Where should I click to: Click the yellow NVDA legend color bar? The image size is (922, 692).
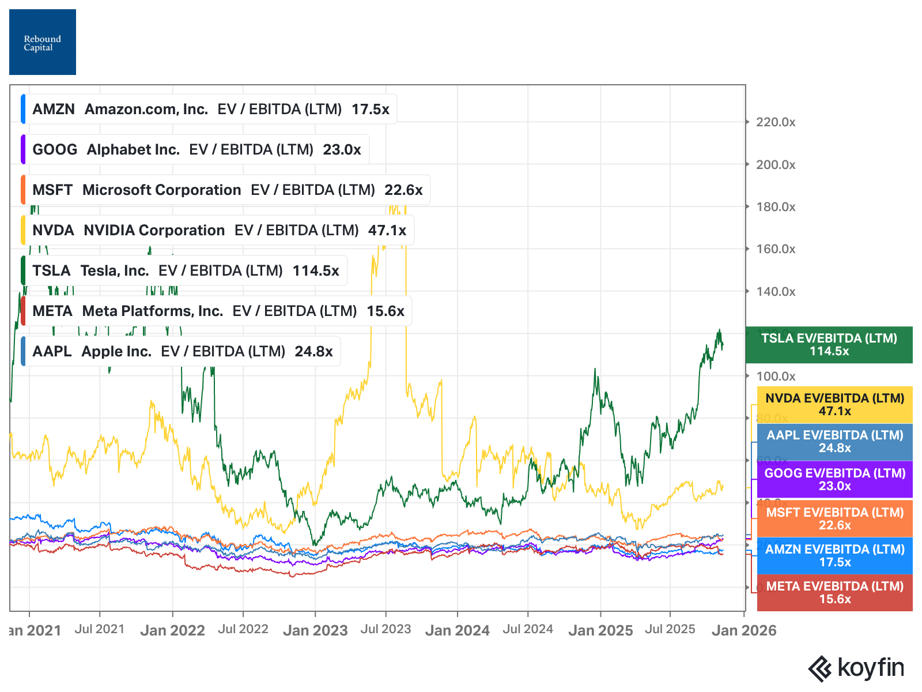(x=23, y=230)
